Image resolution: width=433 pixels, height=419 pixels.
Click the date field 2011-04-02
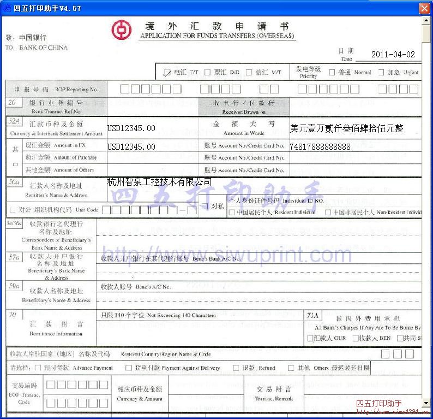(393, 54)
